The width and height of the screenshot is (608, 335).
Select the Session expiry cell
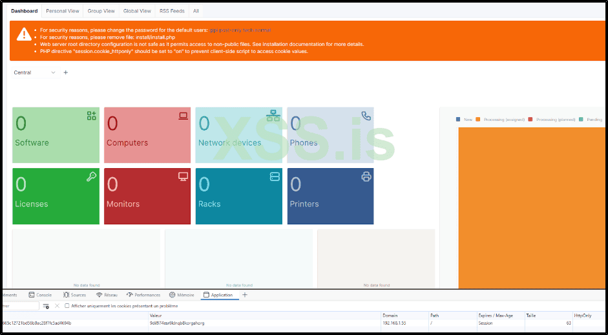click(x=485, y=323)
